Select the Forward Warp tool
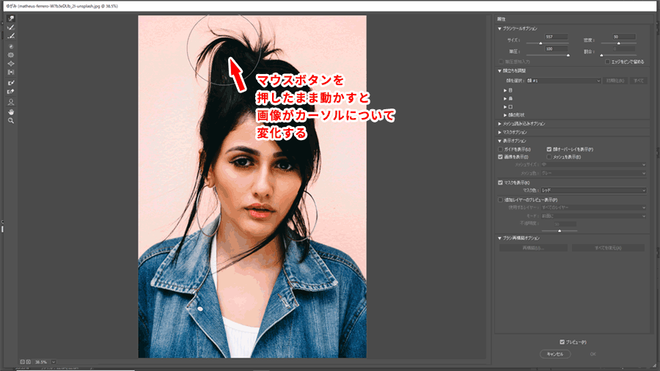 [11, 18]
